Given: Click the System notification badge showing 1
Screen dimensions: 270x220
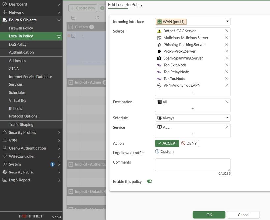Looking at the screenshot, I should pyautogui.click(x=52, y=164).
